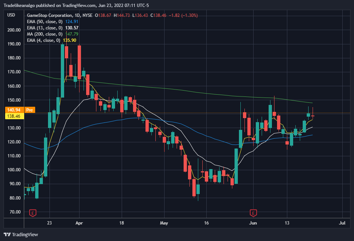
Task: Click the 16 date axis label
Action: click(x=206, y=223)
